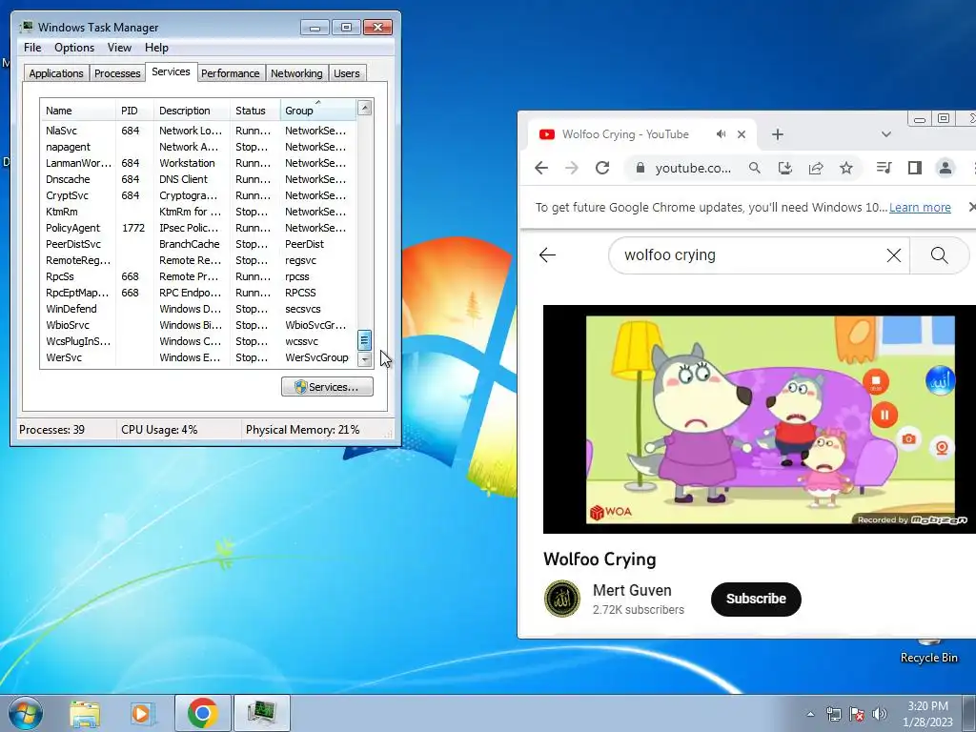Bookmark this page with the star icon
Image resolution: width=976 pixels, height=732 pixels.
[x=846, y=168]
